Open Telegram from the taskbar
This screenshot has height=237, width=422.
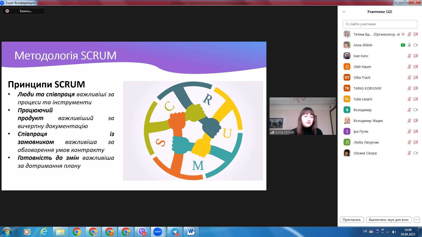point(175,232)
